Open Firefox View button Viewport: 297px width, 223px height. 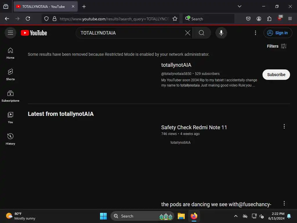(x=6, y=6)
